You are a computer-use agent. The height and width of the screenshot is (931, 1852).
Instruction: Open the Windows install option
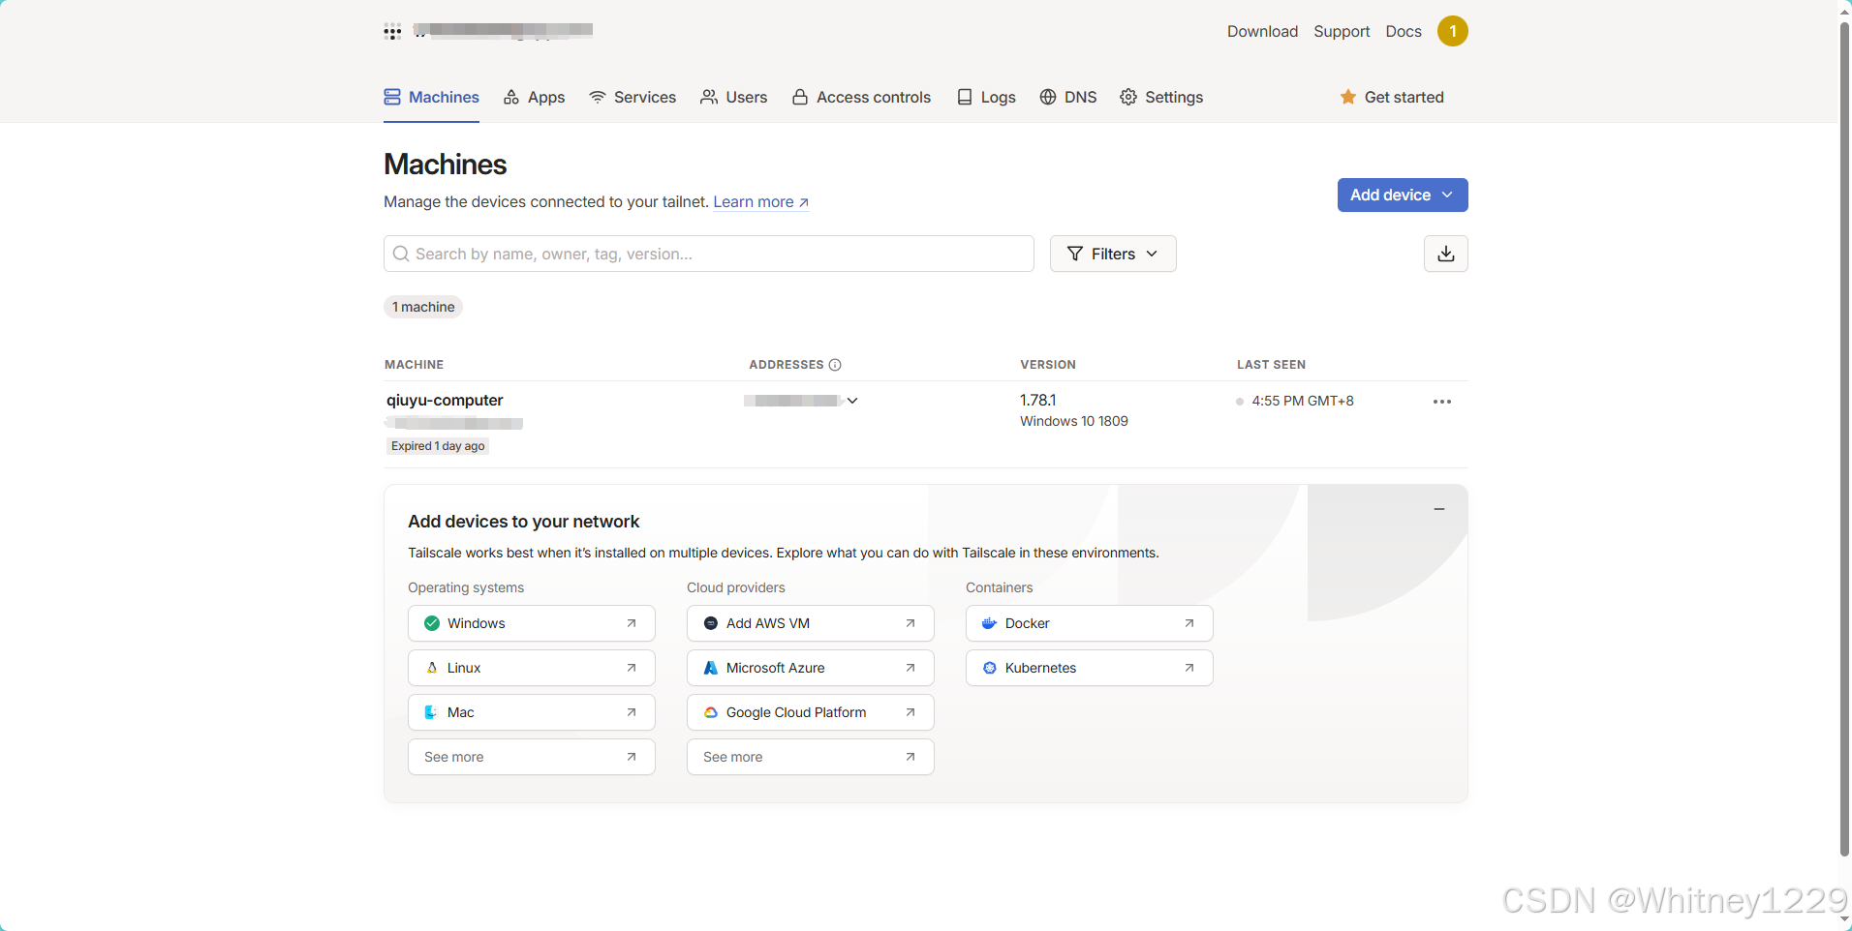532,623
